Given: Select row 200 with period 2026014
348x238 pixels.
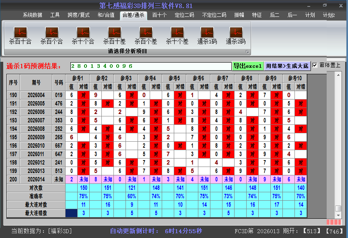Looking at the screenshot, I should click(x=36, y=179).
